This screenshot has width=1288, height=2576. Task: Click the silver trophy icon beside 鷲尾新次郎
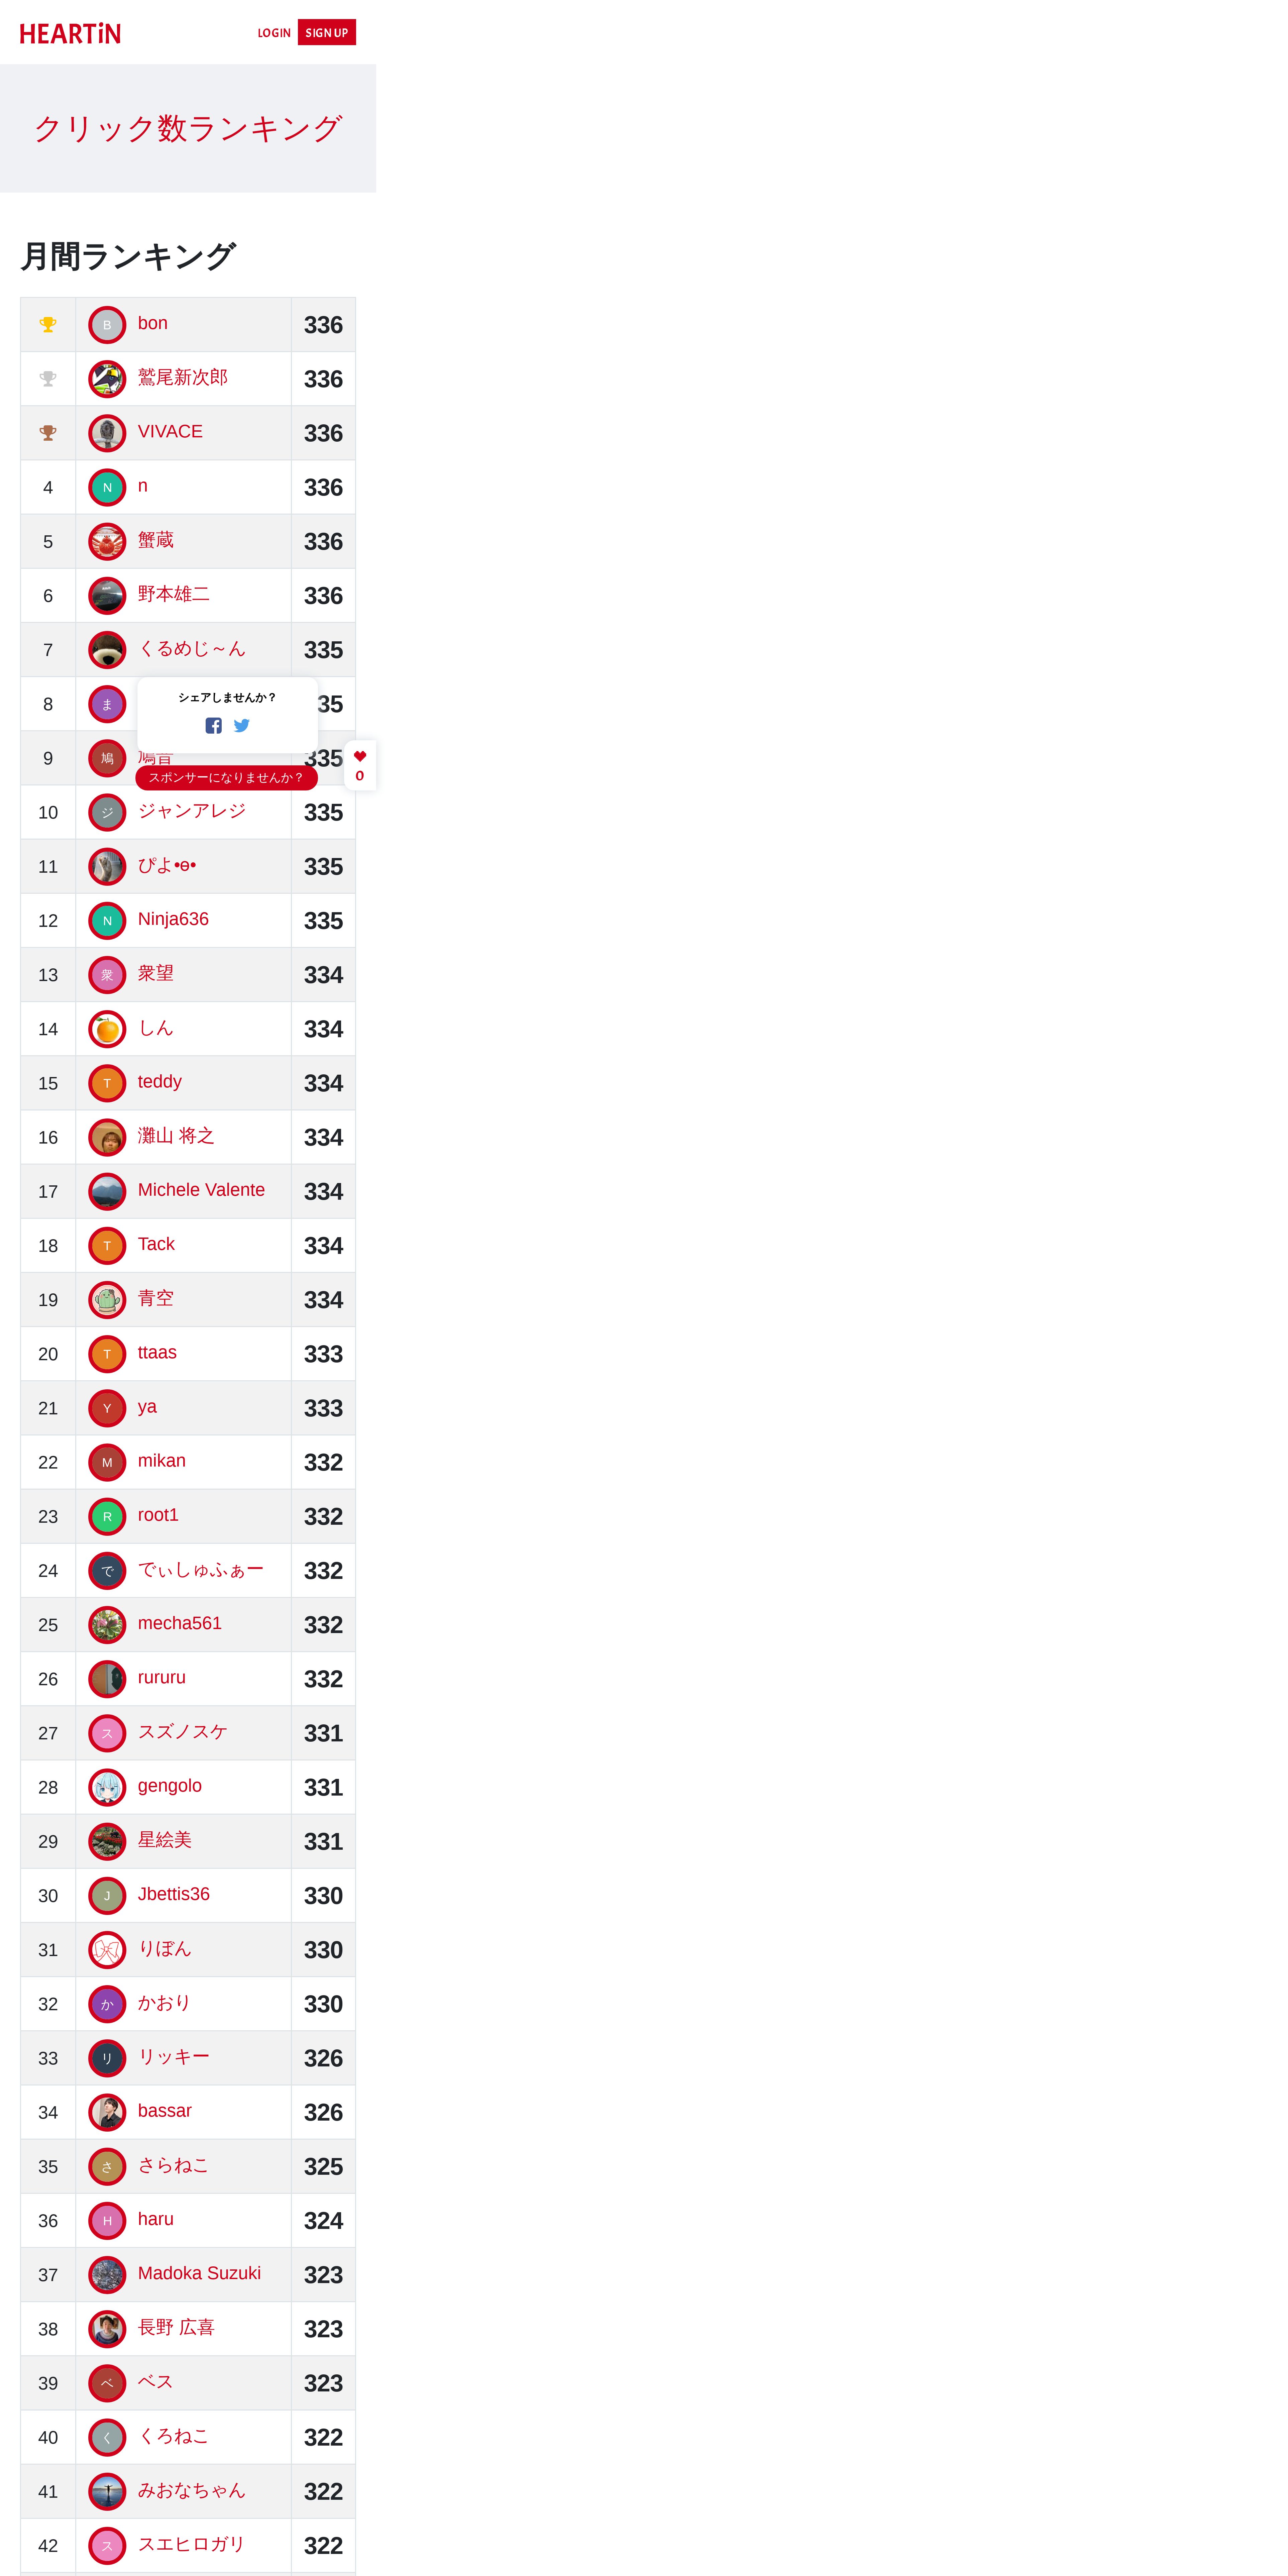click(48, 378)
